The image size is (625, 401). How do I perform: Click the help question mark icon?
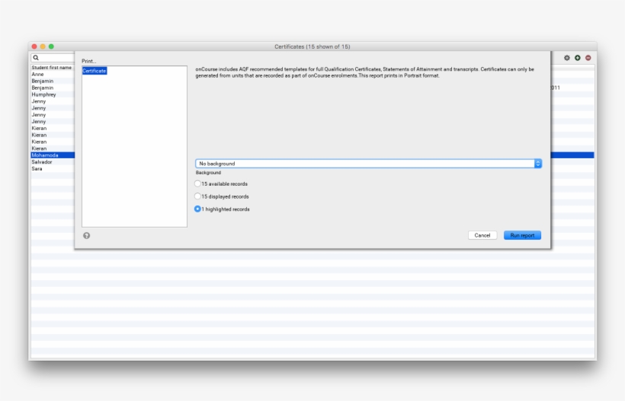click(86, 236)
